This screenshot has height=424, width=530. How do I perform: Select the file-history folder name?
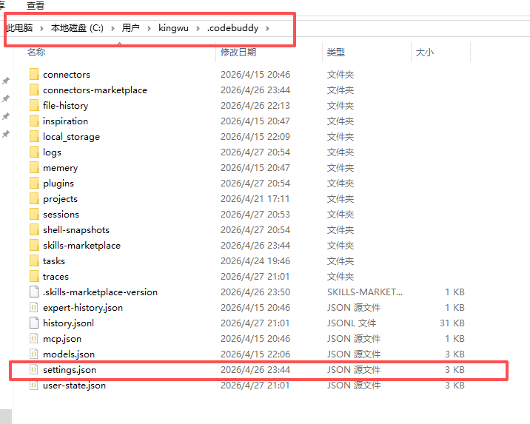tap(66, 105)
